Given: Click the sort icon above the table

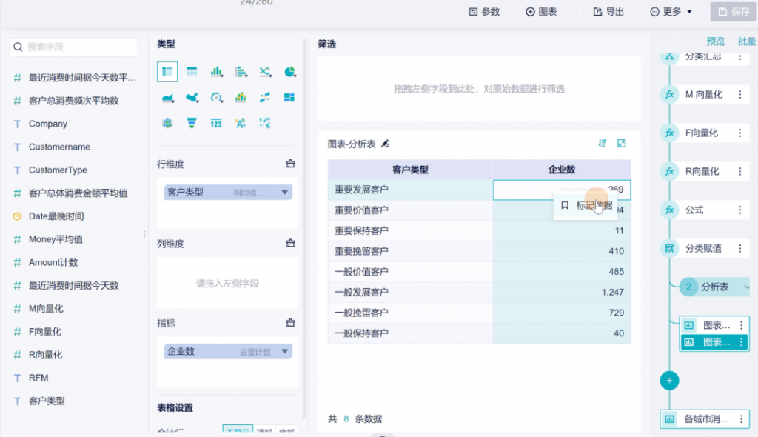Looking at the screenshot, I should coord(603,144).
